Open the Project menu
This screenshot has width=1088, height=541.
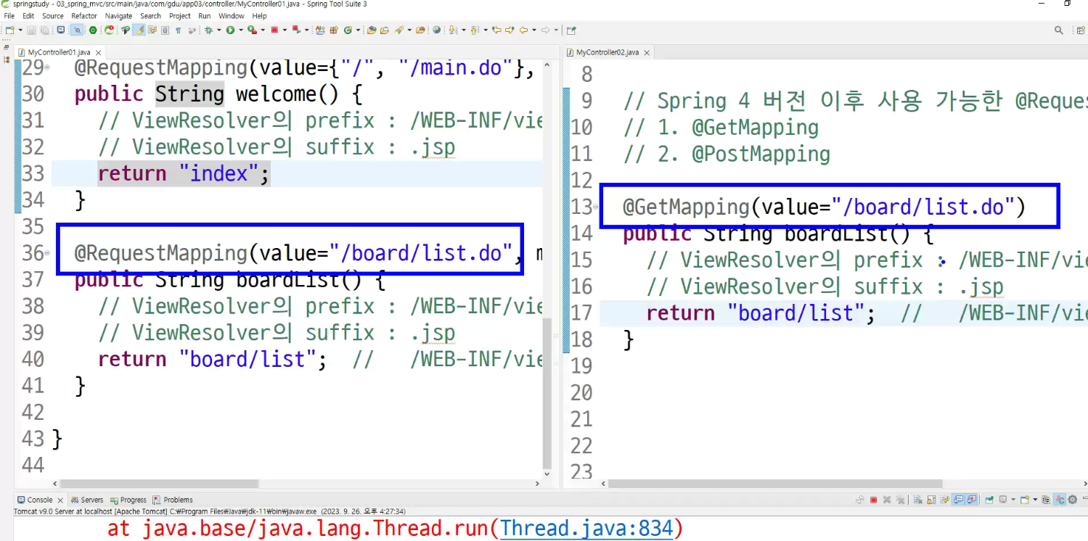(180, 16)
